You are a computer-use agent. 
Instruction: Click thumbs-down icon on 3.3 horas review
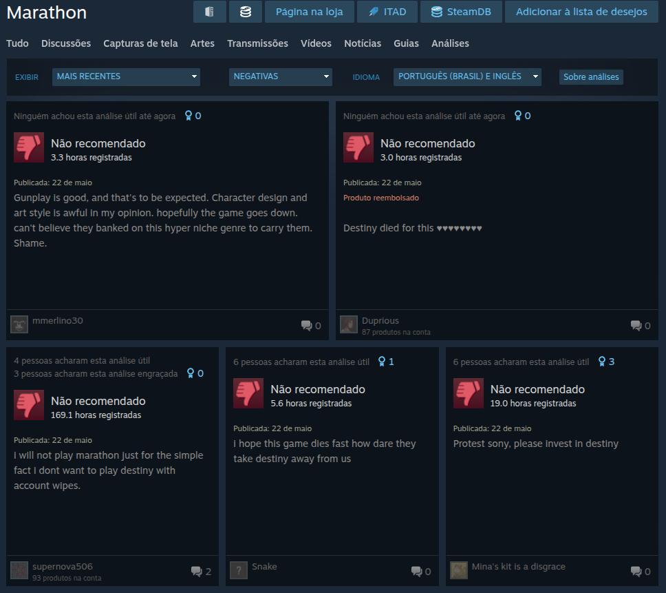click(29, 147)
